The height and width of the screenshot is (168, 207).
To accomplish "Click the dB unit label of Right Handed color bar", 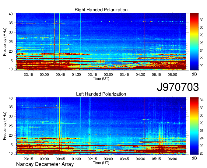I will coord(194,74).
